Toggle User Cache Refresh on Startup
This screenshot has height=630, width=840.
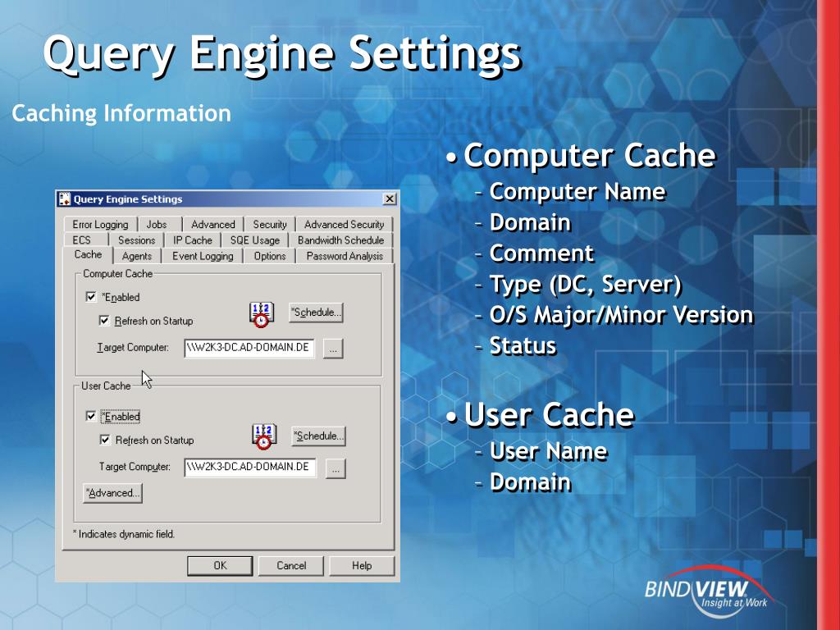pos(105,440)
